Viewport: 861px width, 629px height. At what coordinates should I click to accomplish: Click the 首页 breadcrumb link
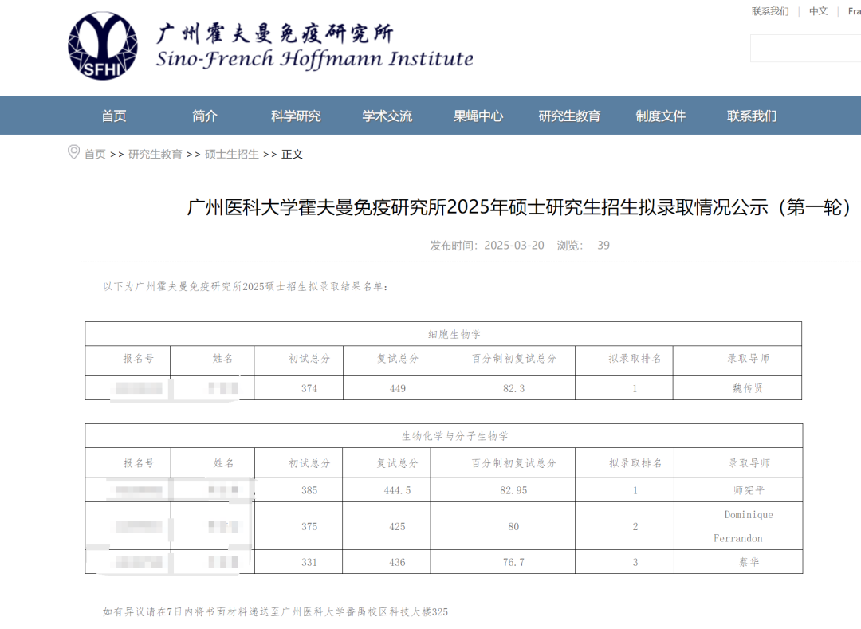point(94,154)
